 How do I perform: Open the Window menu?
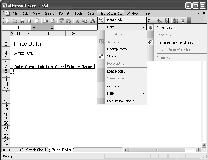point(132,13)
